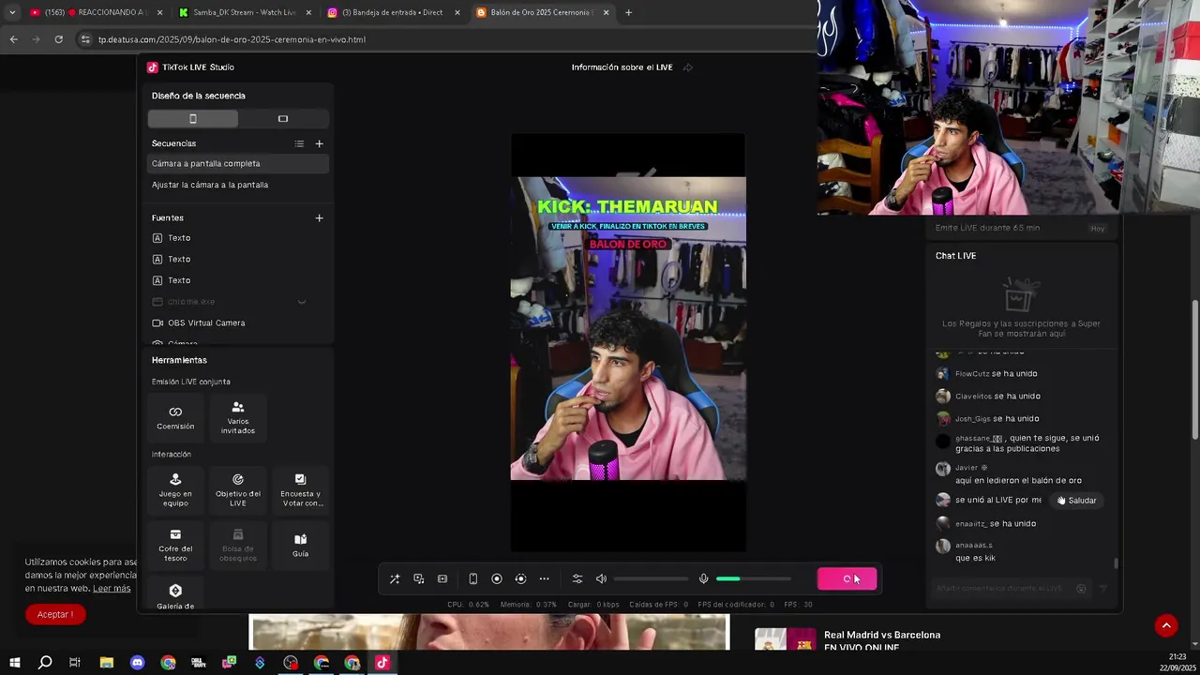
Task: Click the browser back arrow
Action: 13,39
